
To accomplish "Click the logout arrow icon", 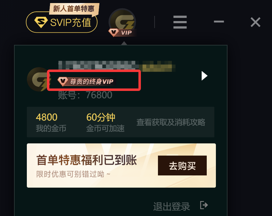I will coord(204,205).
